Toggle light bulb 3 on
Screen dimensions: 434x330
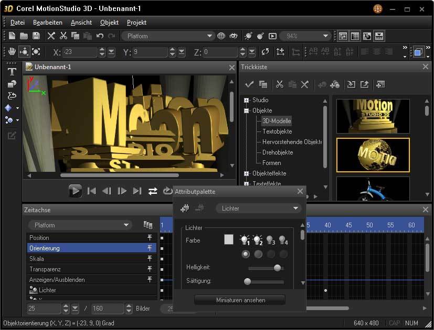[270, 240]
